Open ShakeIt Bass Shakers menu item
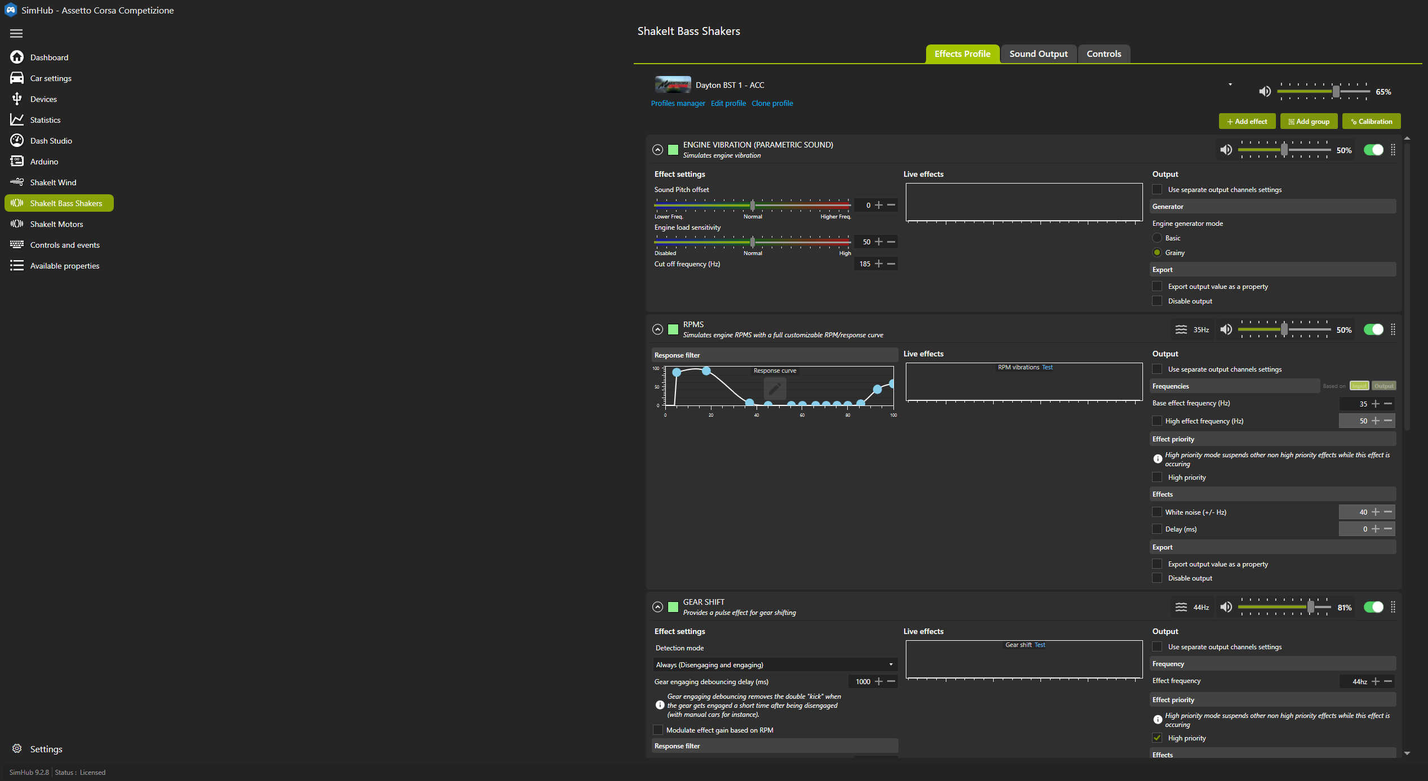This screenshot has height=781, width=1428. (59, 203)
